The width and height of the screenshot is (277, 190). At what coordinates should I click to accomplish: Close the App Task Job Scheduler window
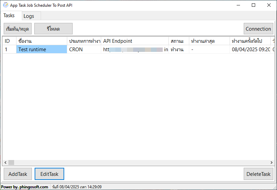pyautogui.click(x=269, y=5)
